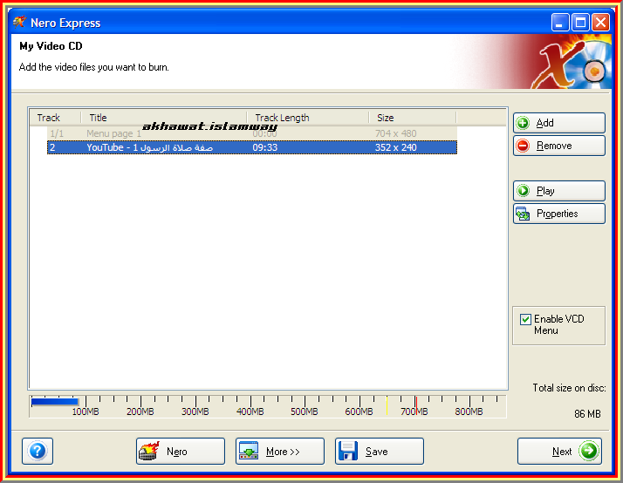This screenshot has width=623, height=483.
Task: Close the Nero Express window
Action: [600, 22]
